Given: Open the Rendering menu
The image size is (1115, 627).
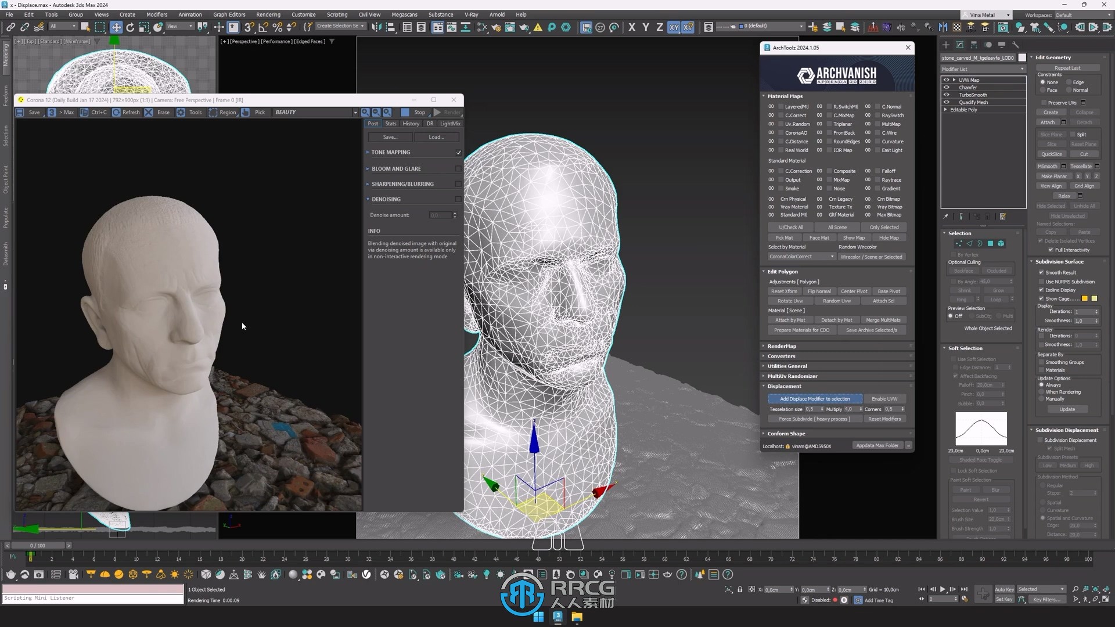Looking at the screenshot, I should point(268,15).
